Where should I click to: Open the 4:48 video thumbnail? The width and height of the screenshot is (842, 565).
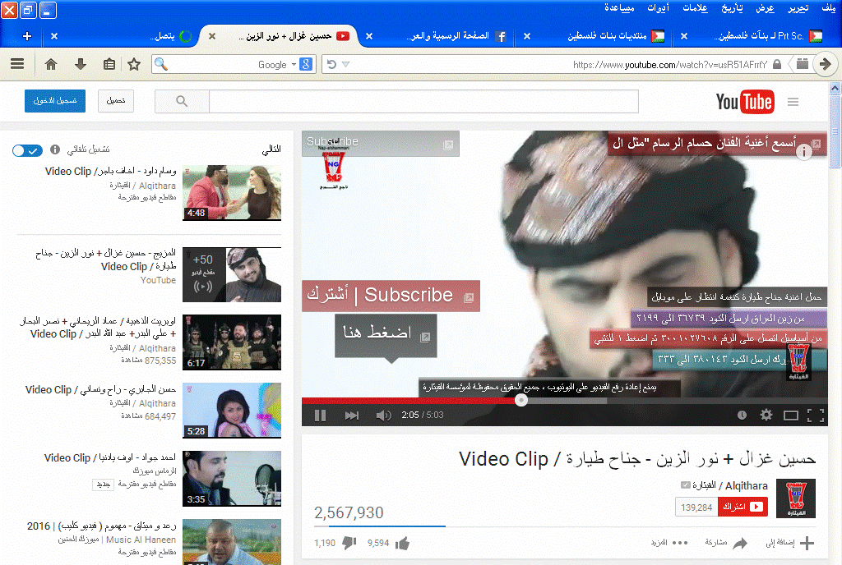(x=232, y=192)
